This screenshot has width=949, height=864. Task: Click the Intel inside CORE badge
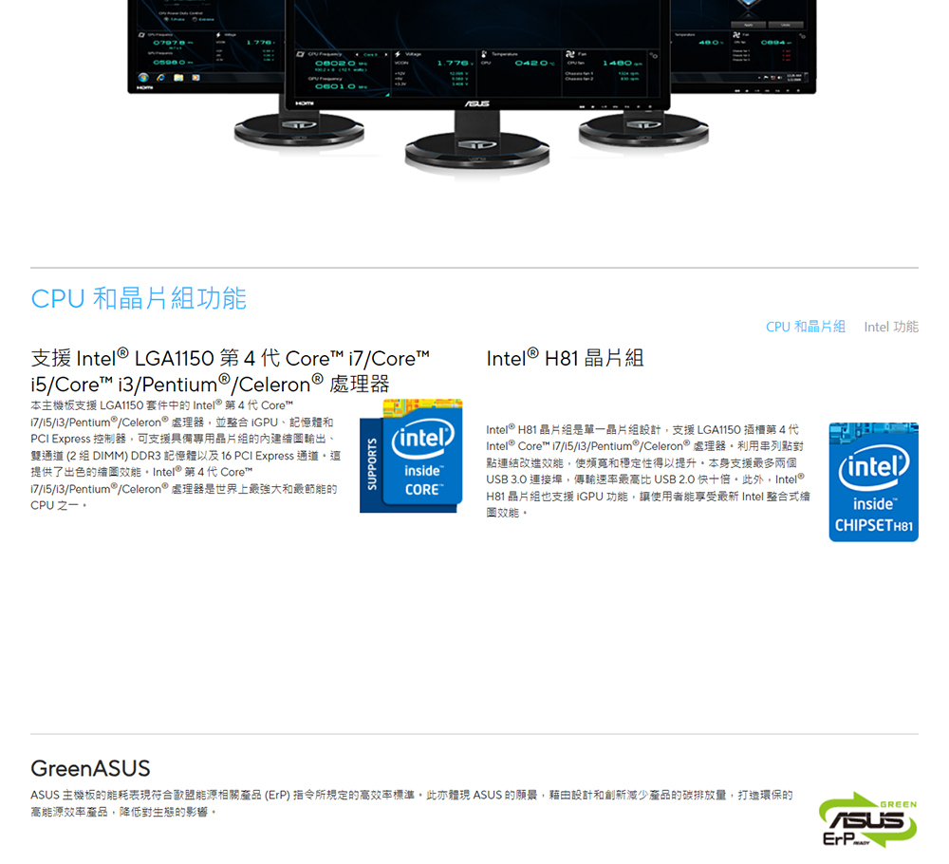[x=411, y=456]
